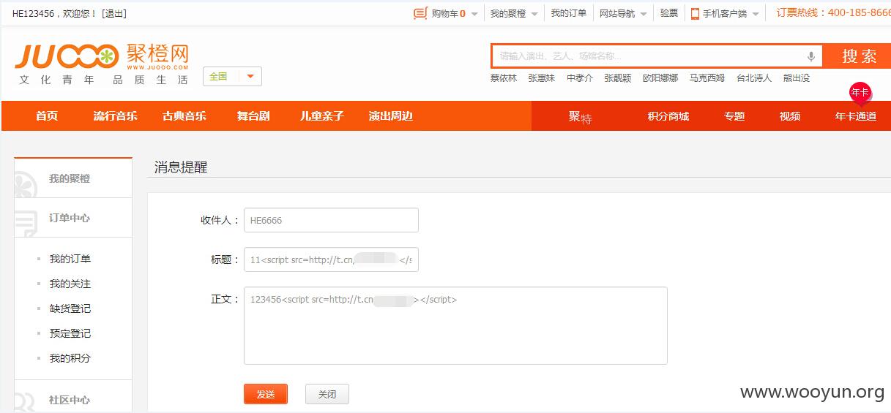Click hot search 中孝介
This screenshot has height=413, width=891.
click(x=580, y=78)
